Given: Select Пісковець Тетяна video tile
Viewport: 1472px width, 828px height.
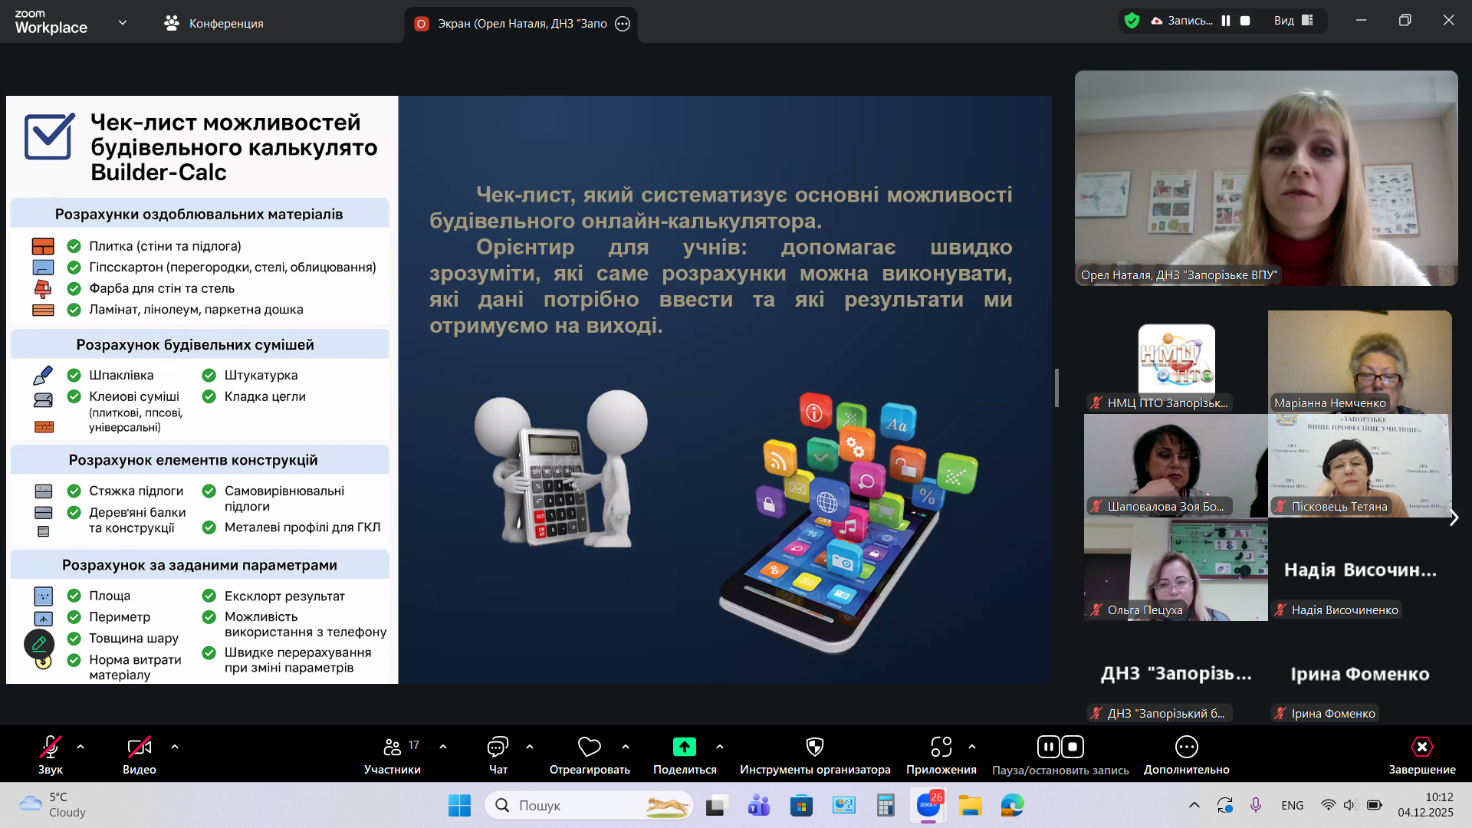Looking at the screenshot, I should [1360, 466].
